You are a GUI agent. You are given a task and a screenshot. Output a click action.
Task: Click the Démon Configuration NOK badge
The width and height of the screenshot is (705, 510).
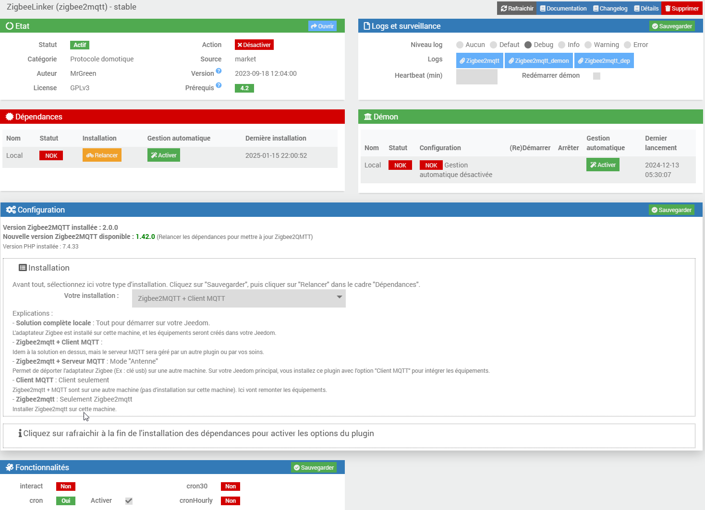[x=431, y=166]
